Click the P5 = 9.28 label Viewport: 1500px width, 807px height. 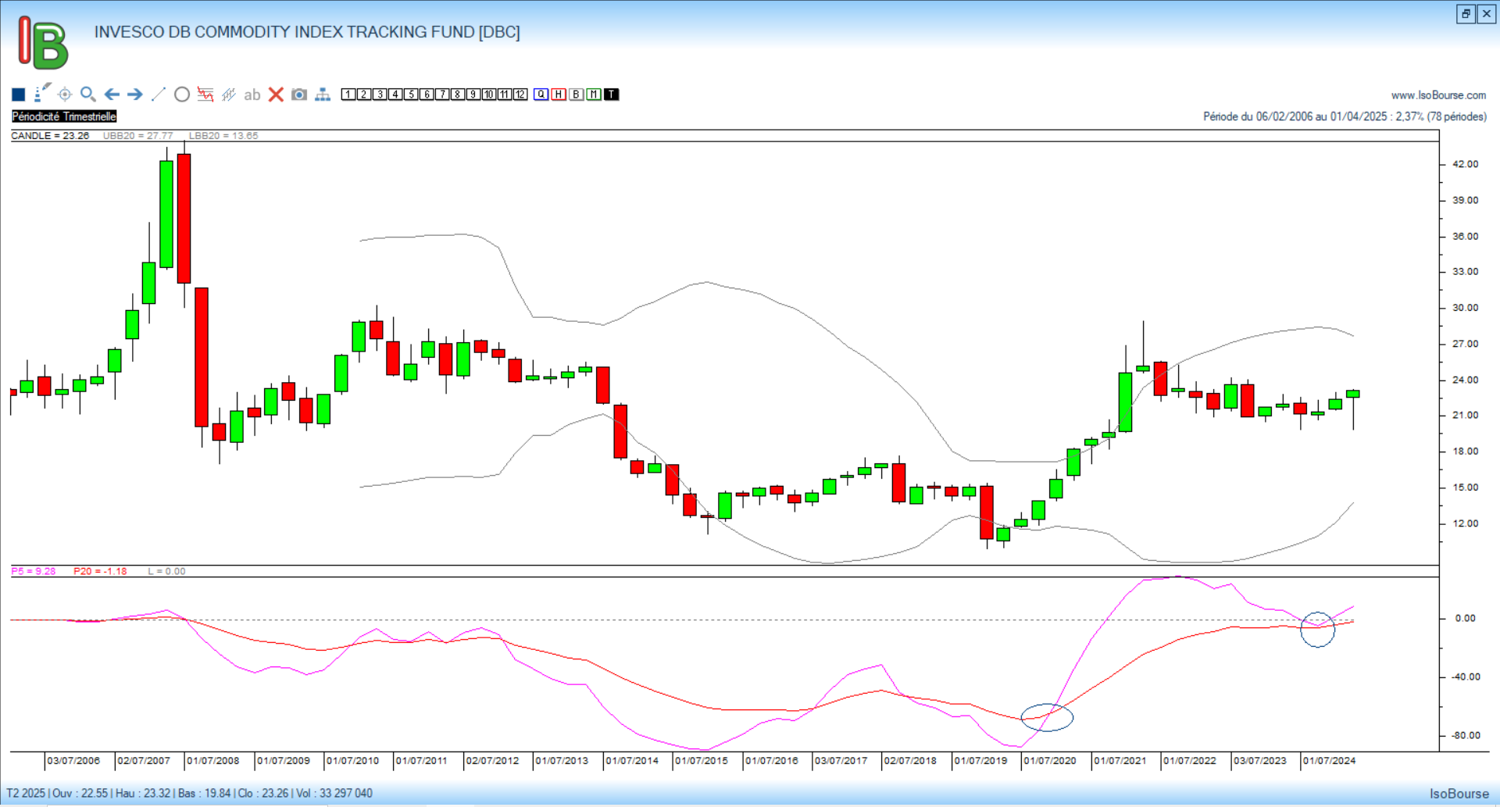(34, 571)
